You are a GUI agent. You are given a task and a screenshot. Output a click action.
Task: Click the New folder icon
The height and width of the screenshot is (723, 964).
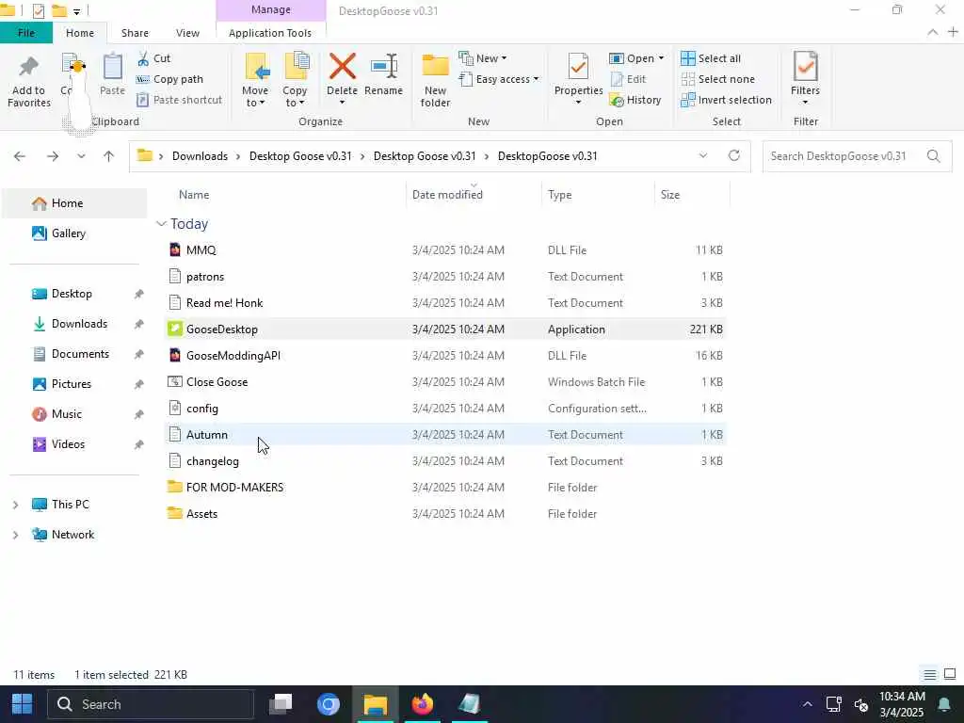click(x=435, y=67)
